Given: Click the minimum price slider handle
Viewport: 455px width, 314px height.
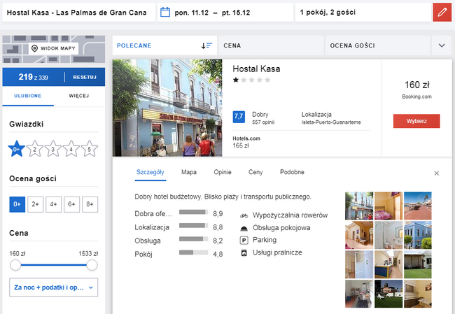Looking at the screenshot, I should pyautogui.click(x=15, y=265).
